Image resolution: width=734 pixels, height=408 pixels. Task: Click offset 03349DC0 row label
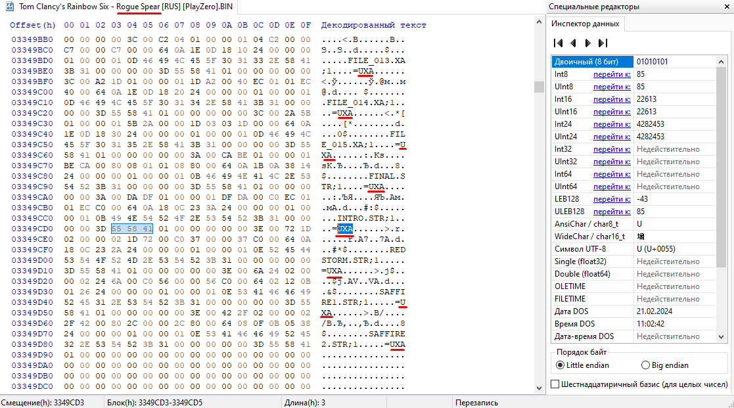(32, 386)
